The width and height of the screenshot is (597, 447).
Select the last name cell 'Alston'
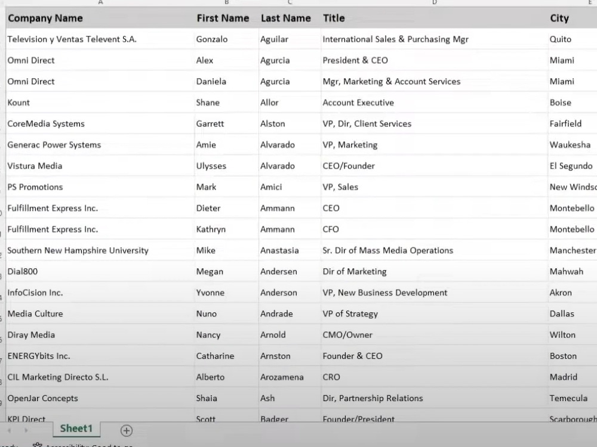[290, 123]
